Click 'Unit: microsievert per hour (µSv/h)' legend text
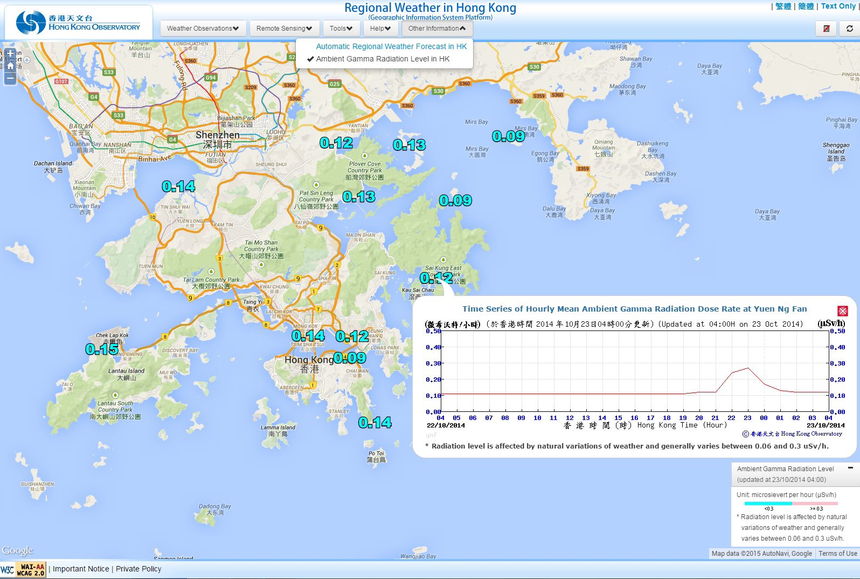The height and width of the screenshot is (579, 860). 786,494
